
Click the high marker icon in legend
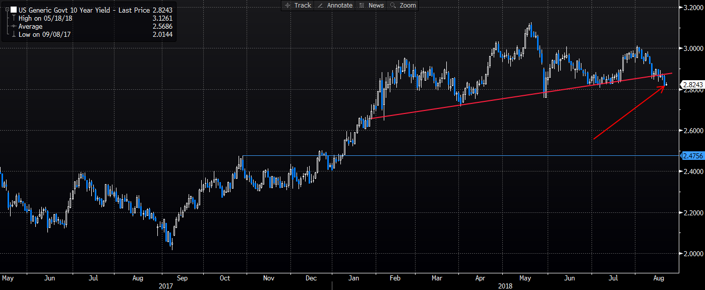(x=13, y=18)
